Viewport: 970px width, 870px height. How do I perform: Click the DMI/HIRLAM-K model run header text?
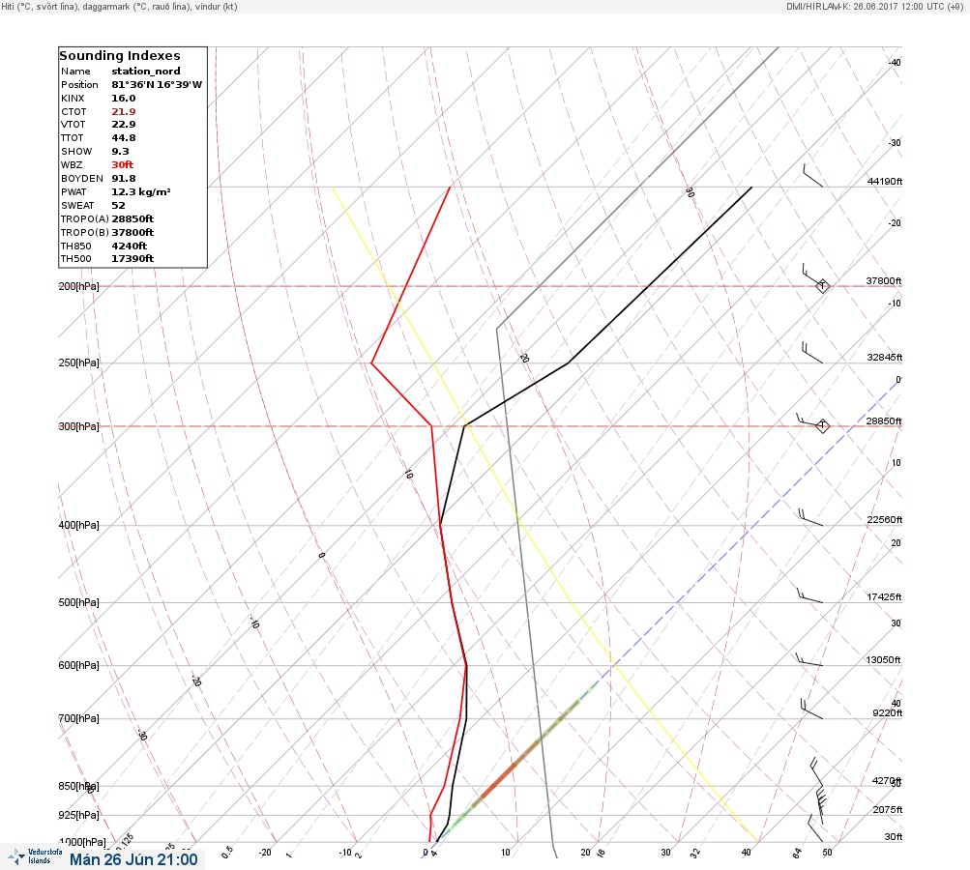pos(874,7)
